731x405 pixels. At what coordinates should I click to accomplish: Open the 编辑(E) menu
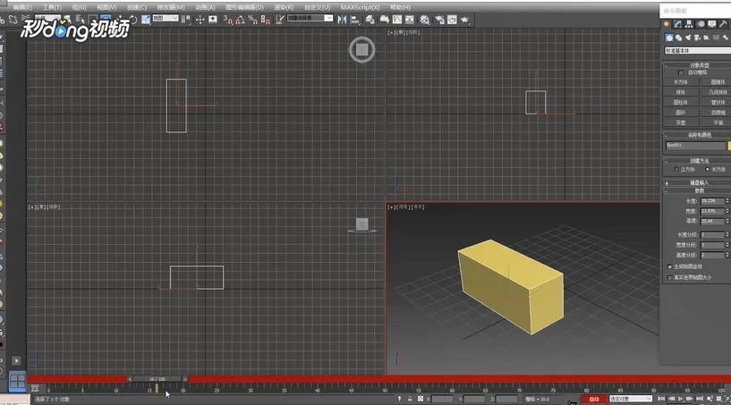21,7
